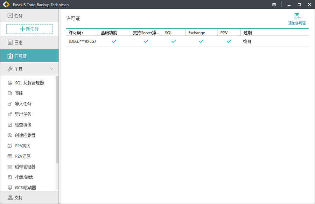The image size is (315, 204).
Task: Open SQL 凭据管理器 tool
Action: pos(29,83)
